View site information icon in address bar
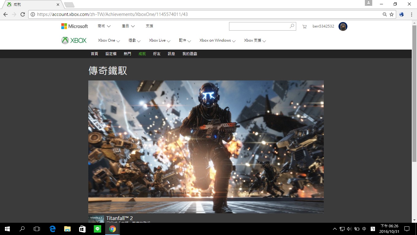Image resolution: width=417 pixels, height=235 pixels. pyautogui.click(x=33, y=14)
